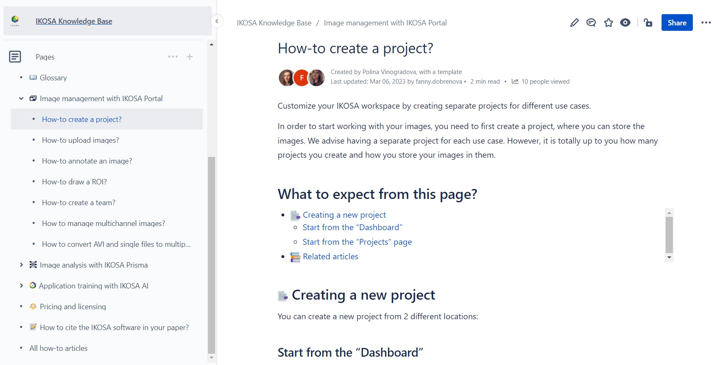Click the edit pencil icon
This screenshot has width=722, height=365.
point(574,23)
